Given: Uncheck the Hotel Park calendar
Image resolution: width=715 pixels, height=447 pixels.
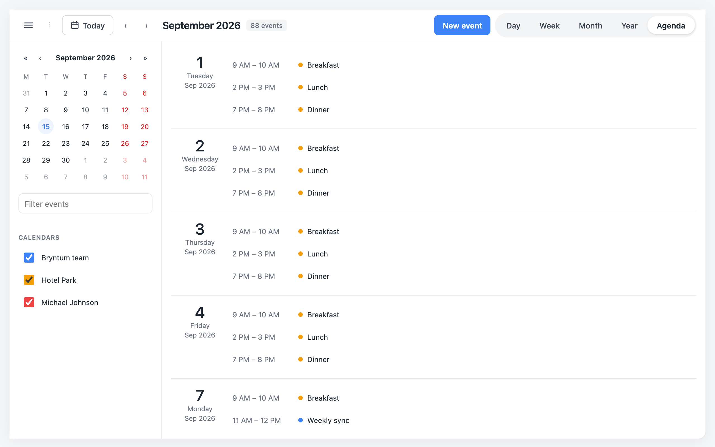Looking at the screenshot, I should pos(29,280).
